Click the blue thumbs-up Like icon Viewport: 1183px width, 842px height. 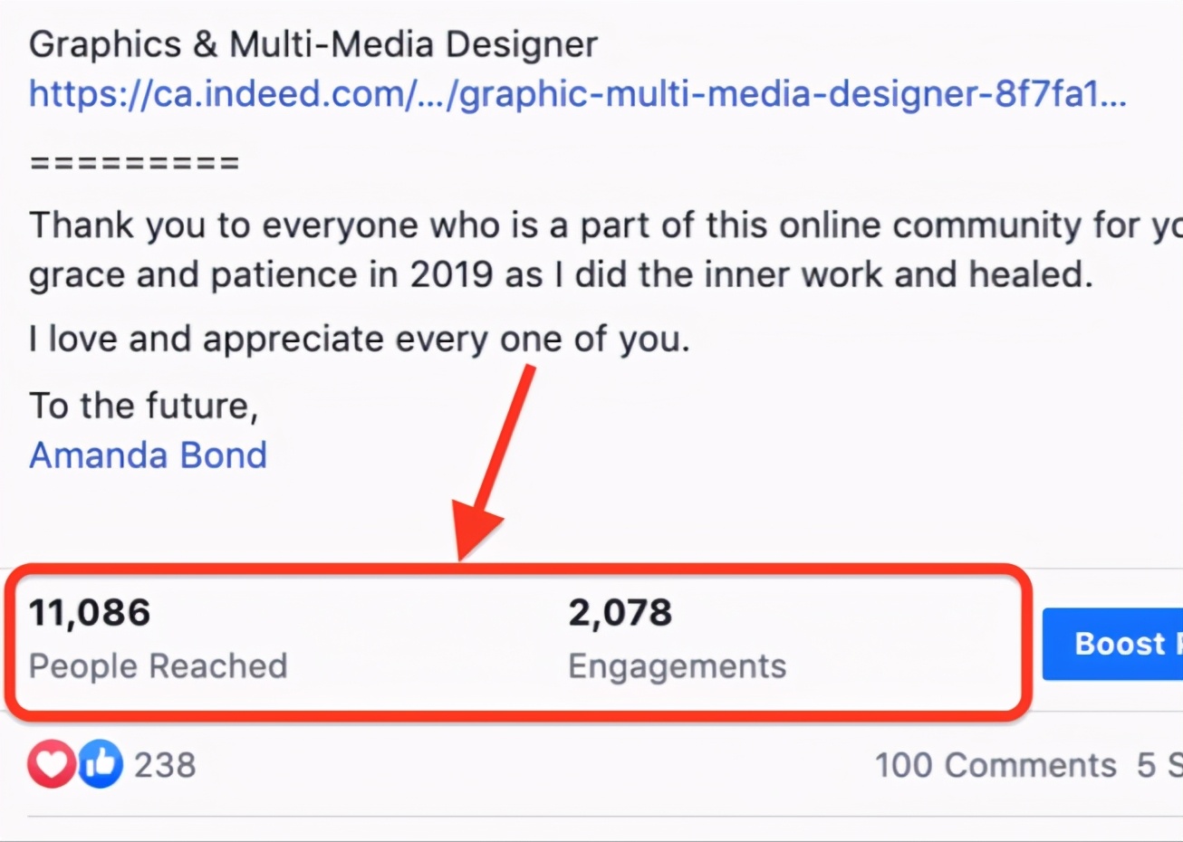[x=101, y=764]
